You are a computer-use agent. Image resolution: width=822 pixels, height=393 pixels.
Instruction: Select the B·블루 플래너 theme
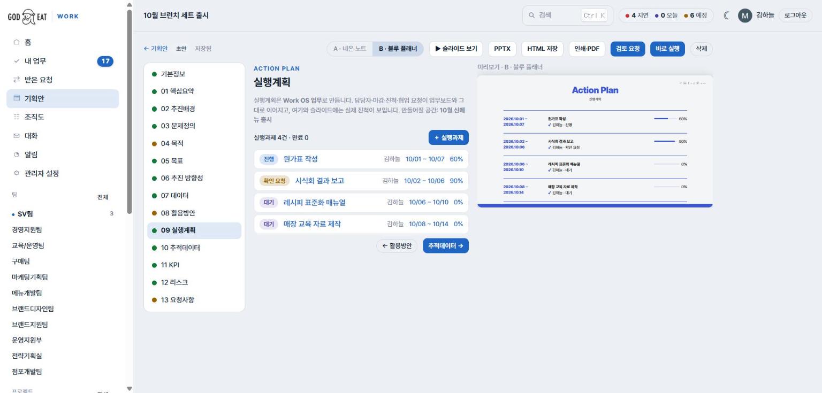pyautogui.click(x=398, y=49)
